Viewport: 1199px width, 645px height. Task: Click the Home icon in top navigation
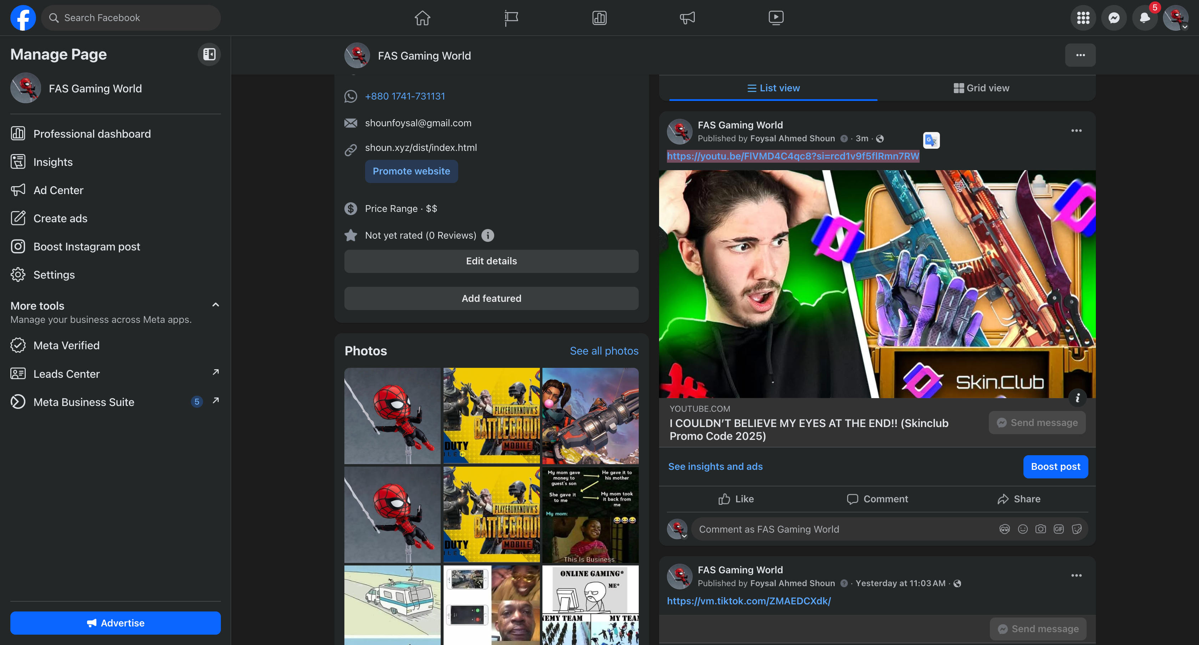coord(422,18)
